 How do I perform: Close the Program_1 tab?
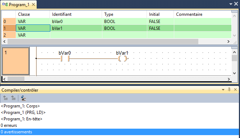pos(33,5)
